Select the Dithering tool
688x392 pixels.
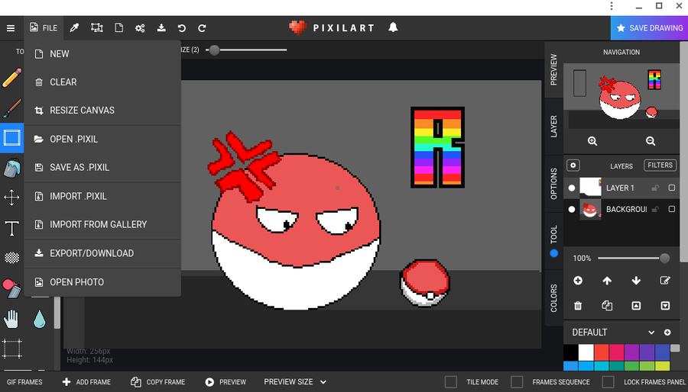click(11, 258)
